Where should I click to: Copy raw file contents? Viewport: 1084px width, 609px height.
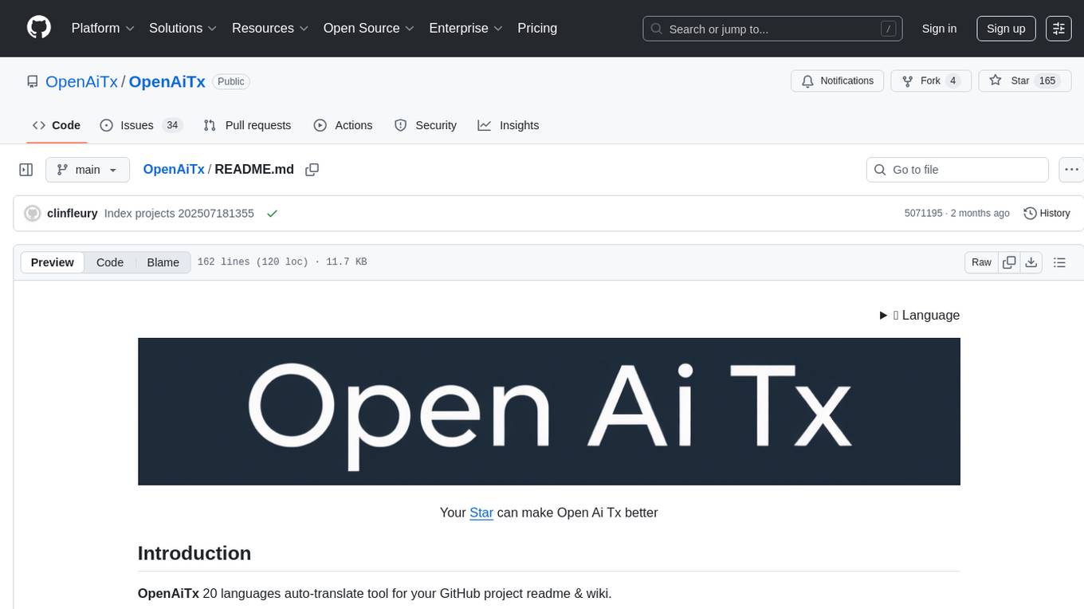[x=1009, y=262]
